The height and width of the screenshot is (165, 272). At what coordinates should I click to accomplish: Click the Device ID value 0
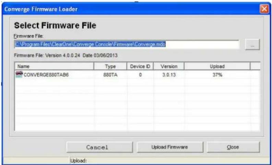coord(140,75)
